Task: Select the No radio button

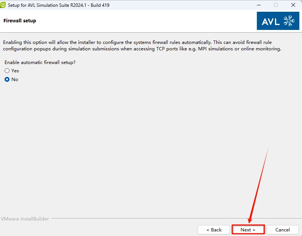Action: 7,80
